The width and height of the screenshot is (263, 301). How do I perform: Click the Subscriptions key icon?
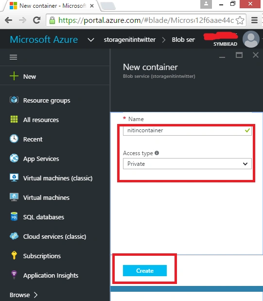click(x=14, y=255)
